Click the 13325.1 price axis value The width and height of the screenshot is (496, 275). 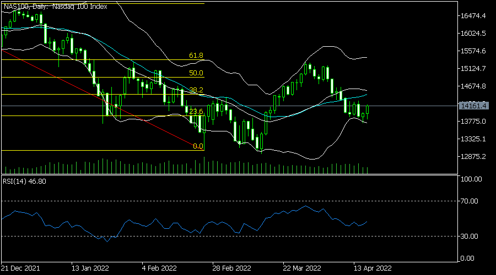tap(473, 139)
